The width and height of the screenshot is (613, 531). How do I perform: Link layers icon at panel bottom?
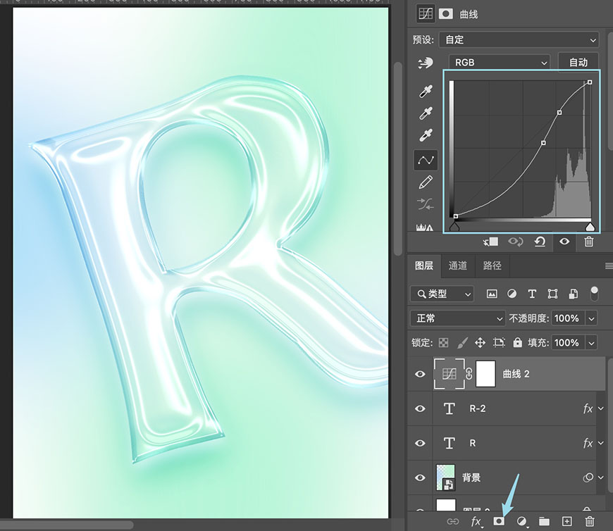[x=453, y=521]
